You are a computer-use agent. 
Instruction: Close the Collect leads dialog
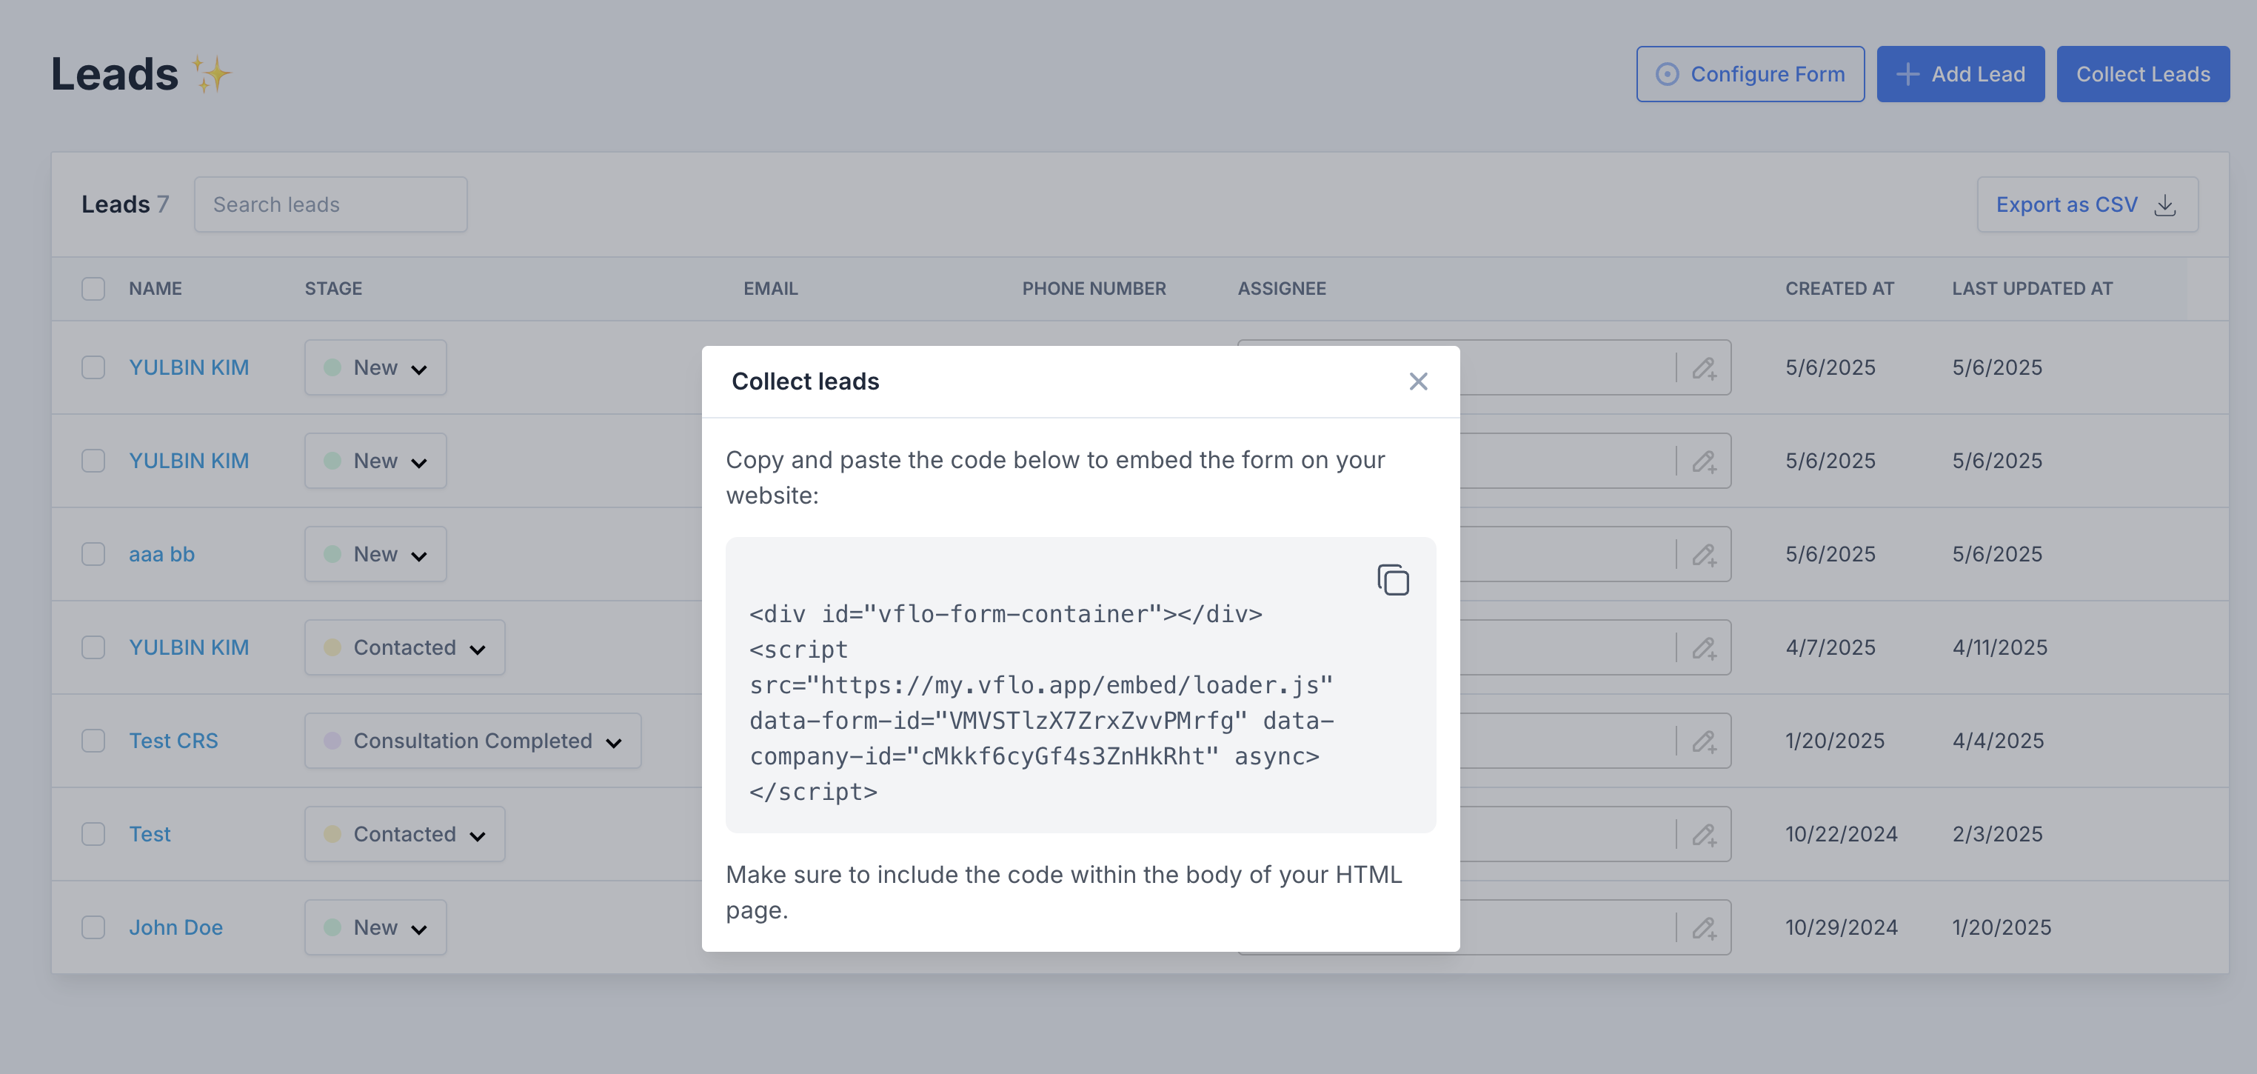click(x=1417, y=381)
